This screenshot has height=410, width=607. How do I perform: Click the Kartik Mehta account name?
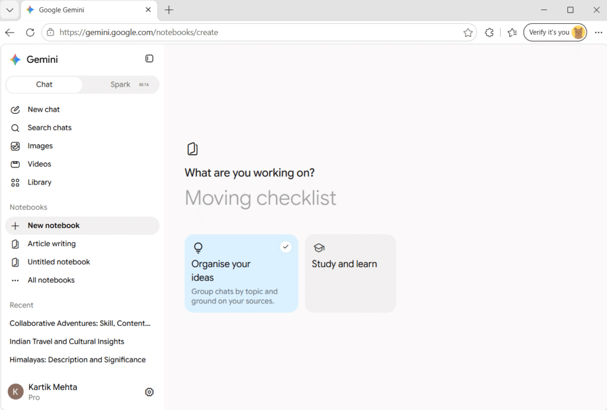click(x=53, y=387)
